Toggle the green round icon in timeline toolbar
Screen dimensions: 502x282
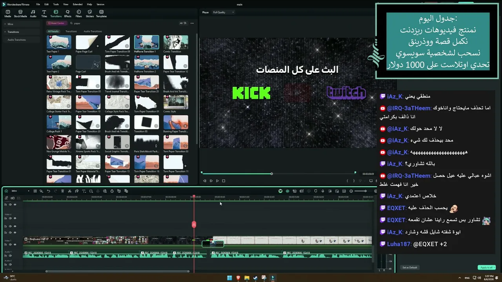280,191
